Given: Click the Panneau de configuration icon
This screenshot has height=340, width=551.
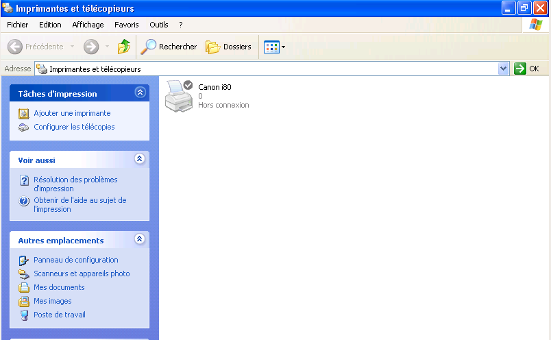Looking at the screenshot, I should [x=23, y=260].
